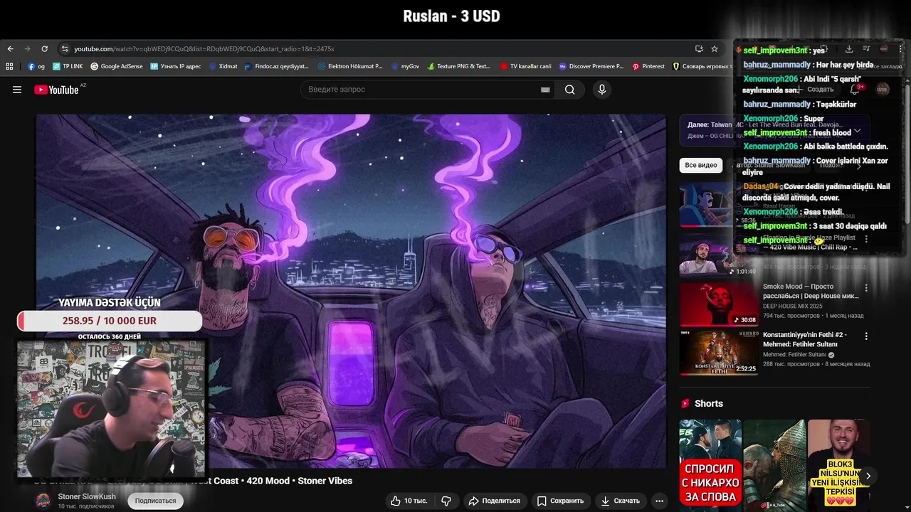This screenshot has height=512, width=911.
Task: Open the Google AdSense bookmark
Action: click(x=117, y=66)
